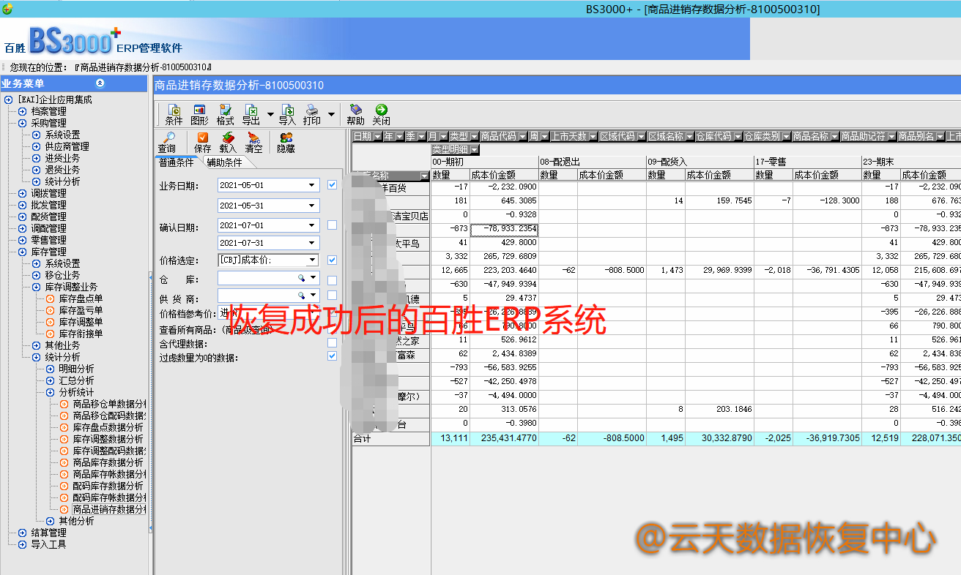Open the 价格选定 cost price dropdown
Viewport: 961px width, 575px height.
click(312, 260)
